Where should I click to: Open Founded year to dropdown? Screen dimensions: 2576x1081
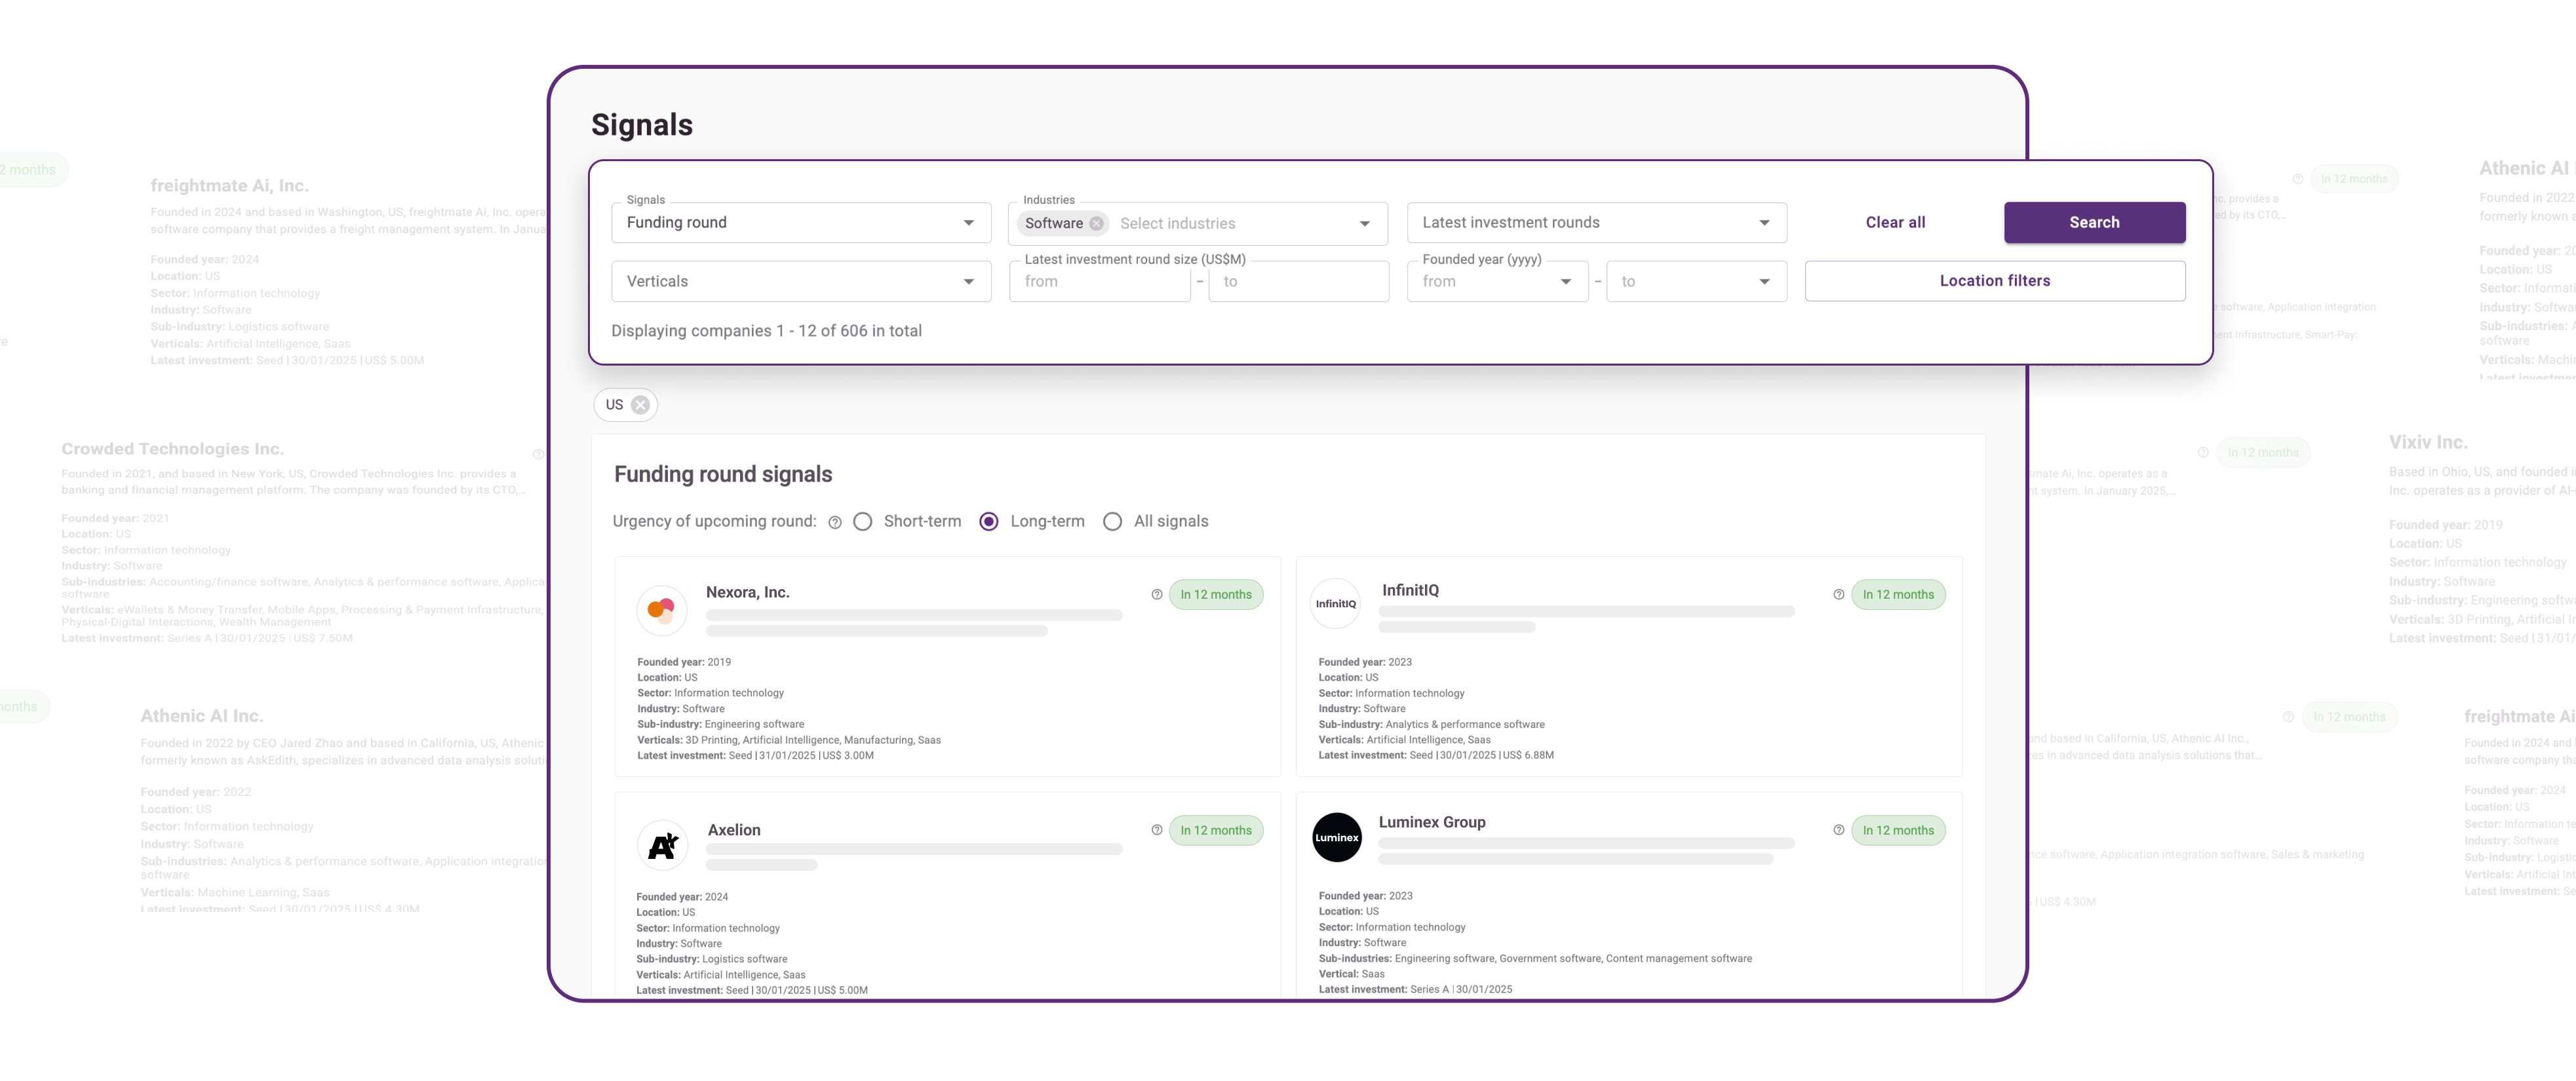click(x=1696, y=282)
